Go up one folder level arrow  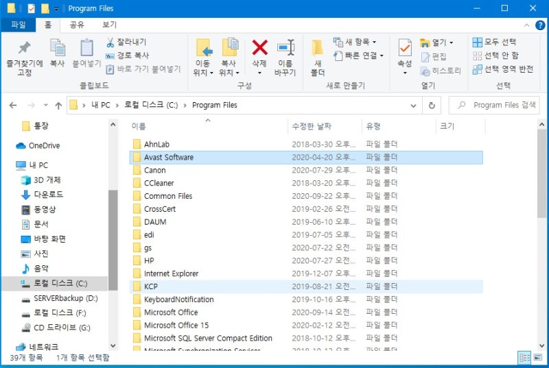[x=58, y=106]
